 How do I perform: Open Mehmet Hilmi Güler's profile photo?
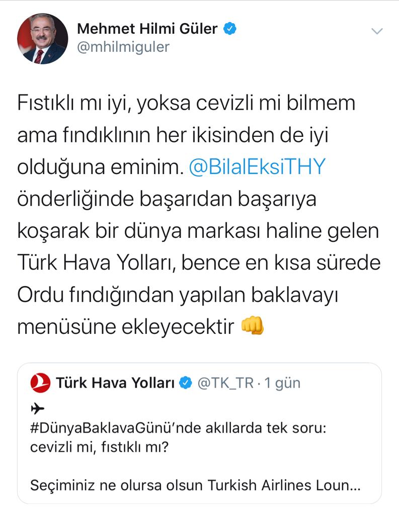pos(42,38)
